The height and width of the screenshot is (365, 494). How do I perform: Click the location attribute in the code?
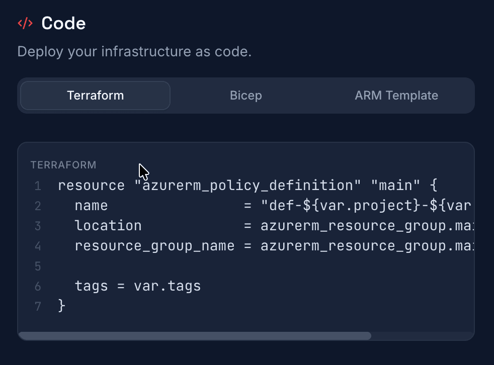tap(108, 225)
